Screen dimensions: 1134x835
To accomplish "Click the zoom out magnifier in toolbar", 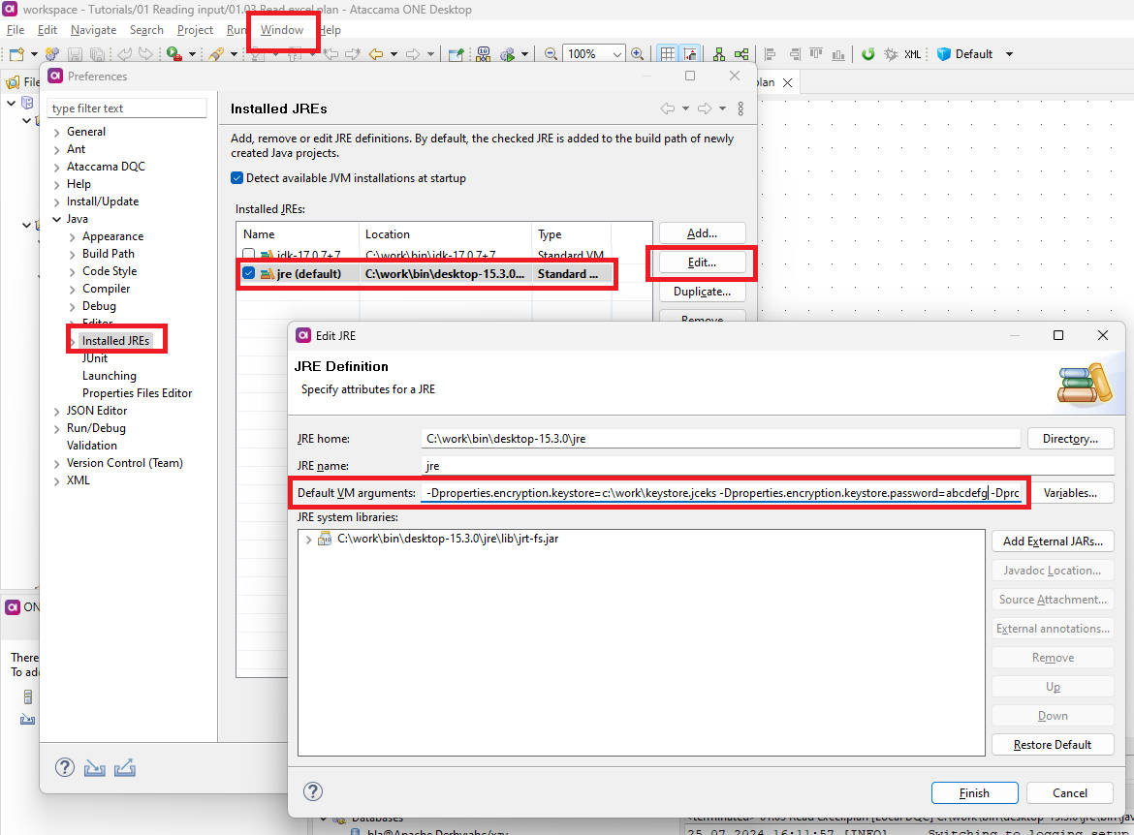I will click(551, 54).
